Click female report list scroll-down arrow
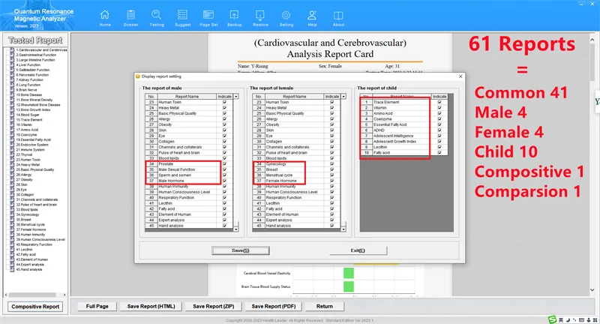Viewport: 600px width, 324px height. click(343, 229)
